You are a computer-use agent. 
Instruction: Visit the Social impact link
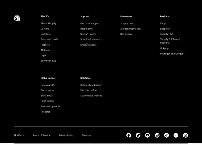coord(48,90)
